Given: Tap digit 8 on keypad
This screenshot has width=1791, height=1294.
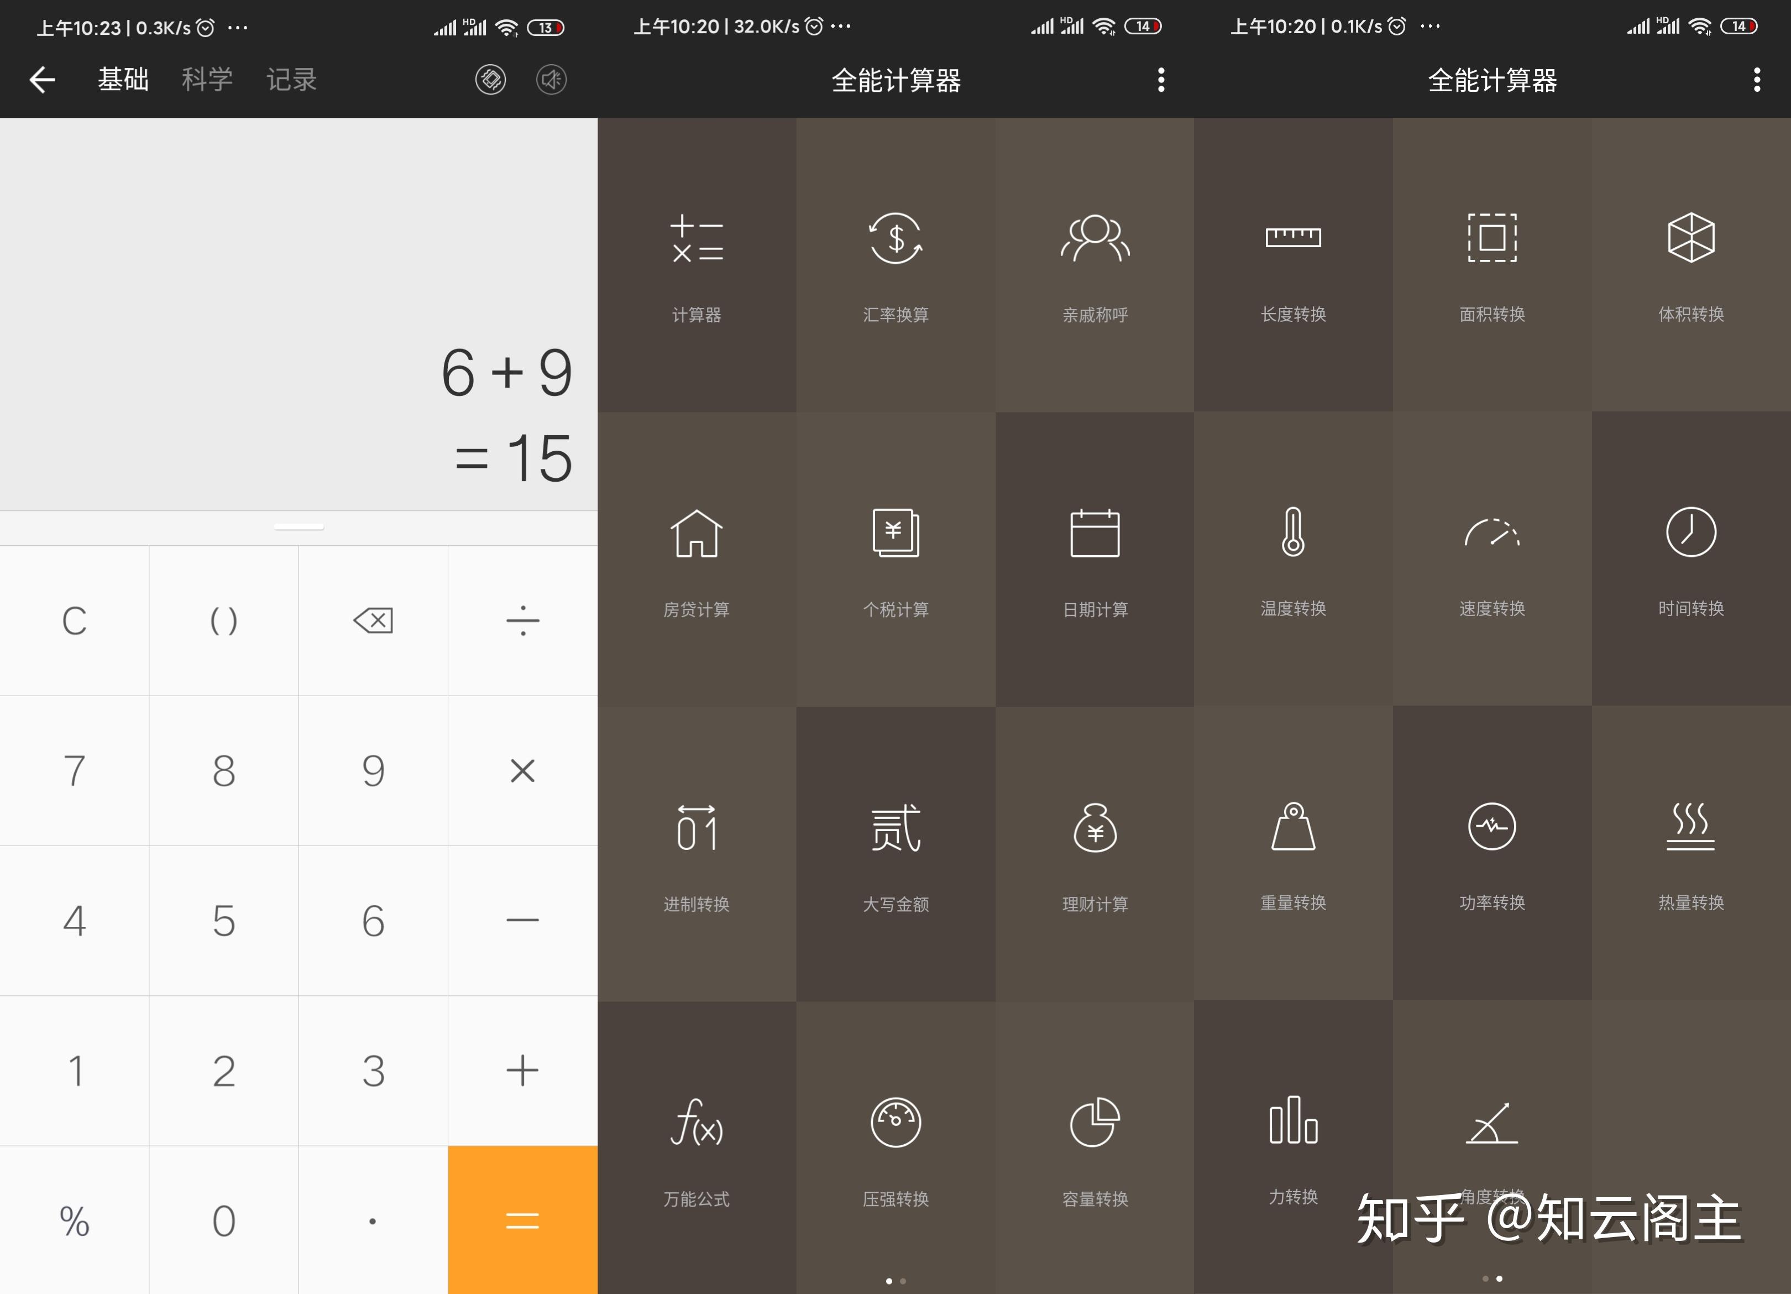Looking at the screenshot, I should [x=223, y=770].
